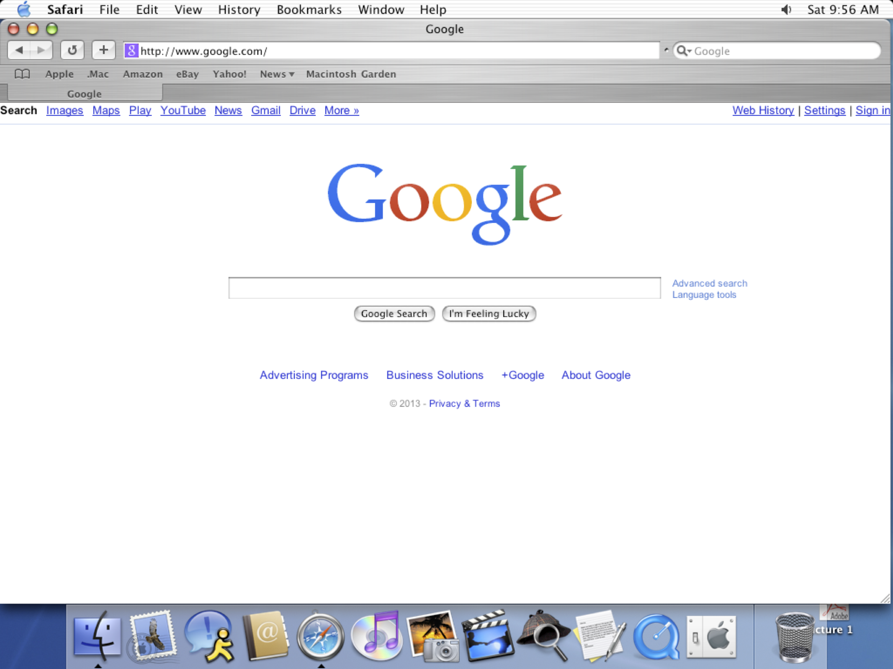893x669 pixels.
Task: Show all bookmarks via the open book icon
Action: coord(22,74)
